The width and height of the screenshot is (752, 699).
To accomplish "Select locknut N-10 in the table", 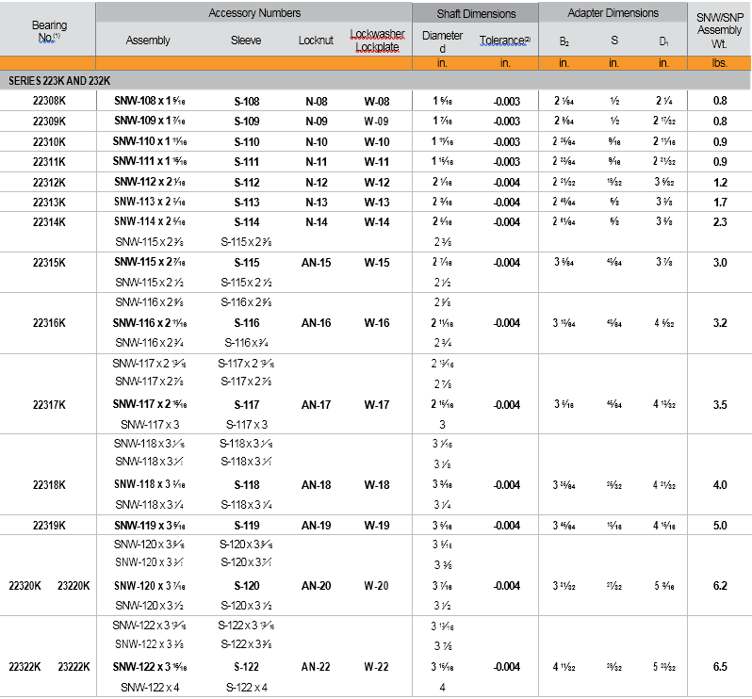I will (x=316, y=141).
